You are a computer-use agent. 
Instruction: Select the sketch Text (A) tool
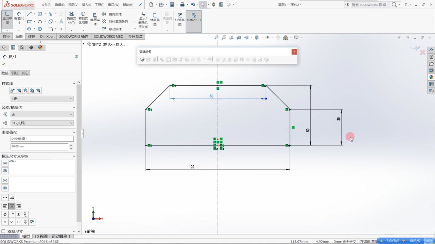tap(61, 21)
